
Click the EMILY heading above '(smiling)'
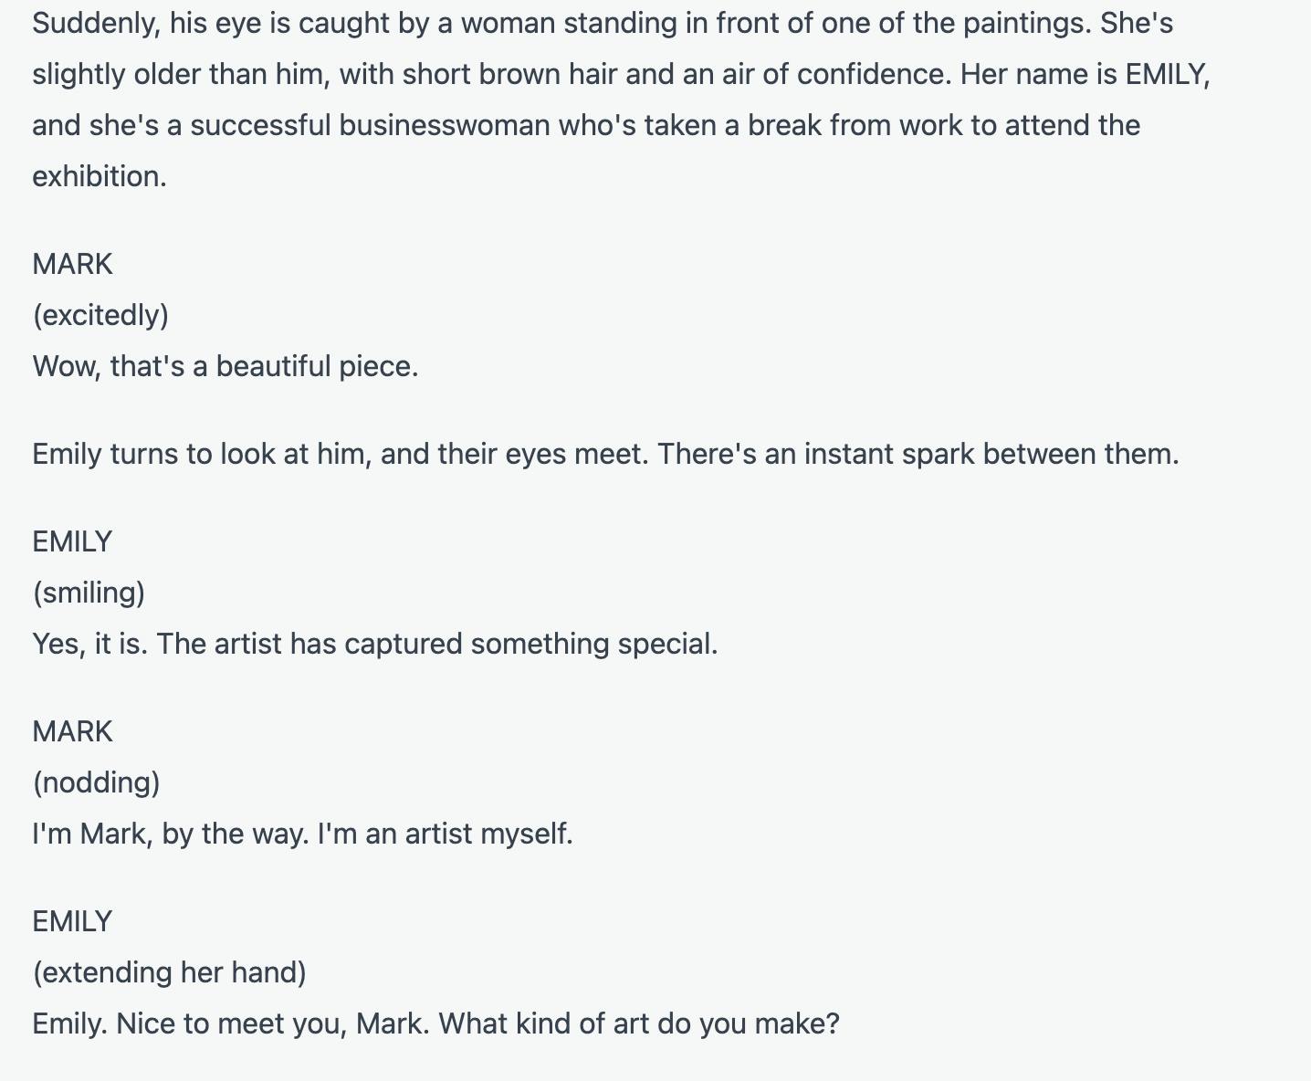[72, 541]
